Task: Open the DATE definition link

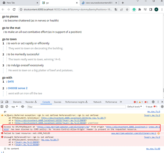Action: point(11,82)
